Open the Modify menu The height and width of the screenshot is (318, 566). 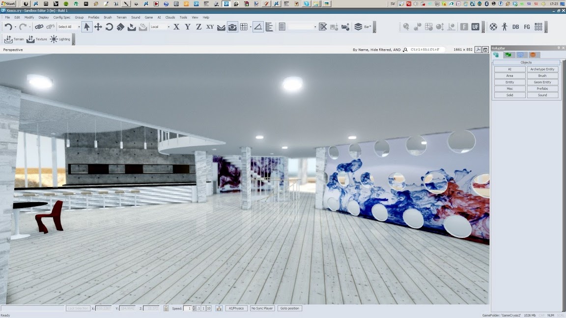(x=29, y=17)
